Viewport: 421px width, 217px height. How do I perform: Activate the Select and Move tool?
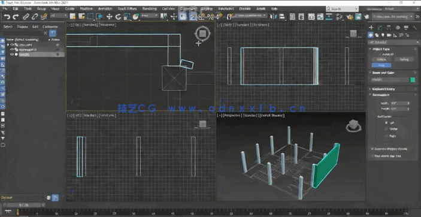tap(109, 17)
